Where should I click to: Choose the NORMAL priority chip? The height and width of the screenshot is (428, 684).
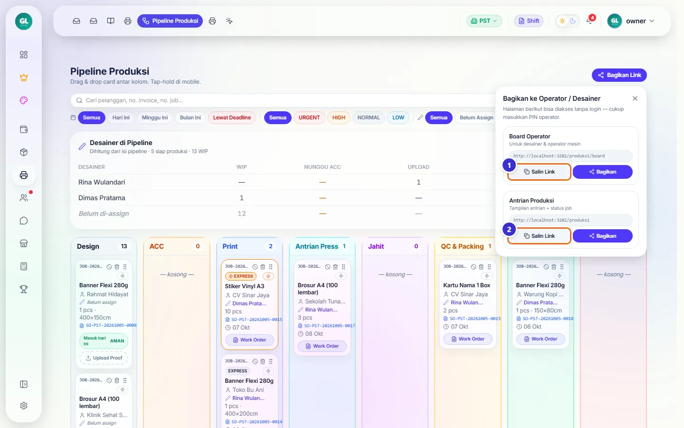[x=369, y=117]
